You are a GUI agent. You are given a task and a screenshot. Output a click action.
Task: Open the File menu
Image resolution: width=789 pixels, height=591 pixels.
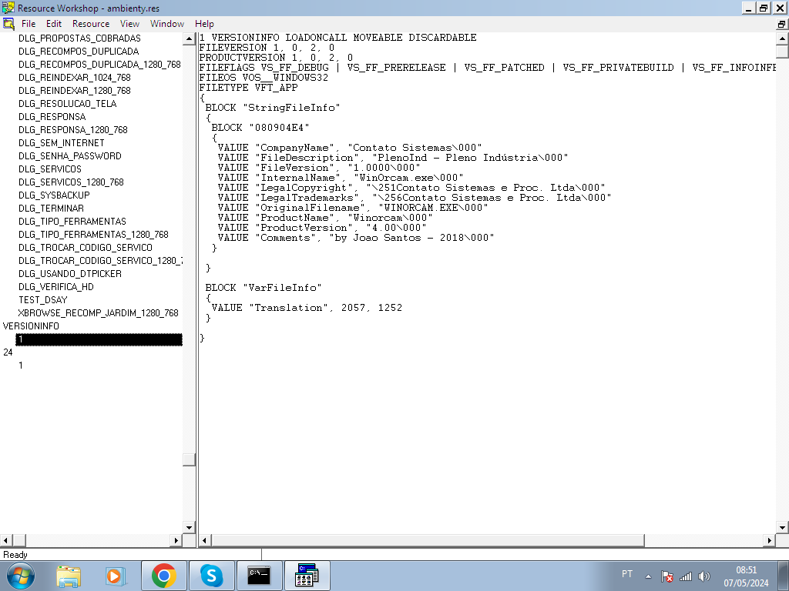[29, 24]
